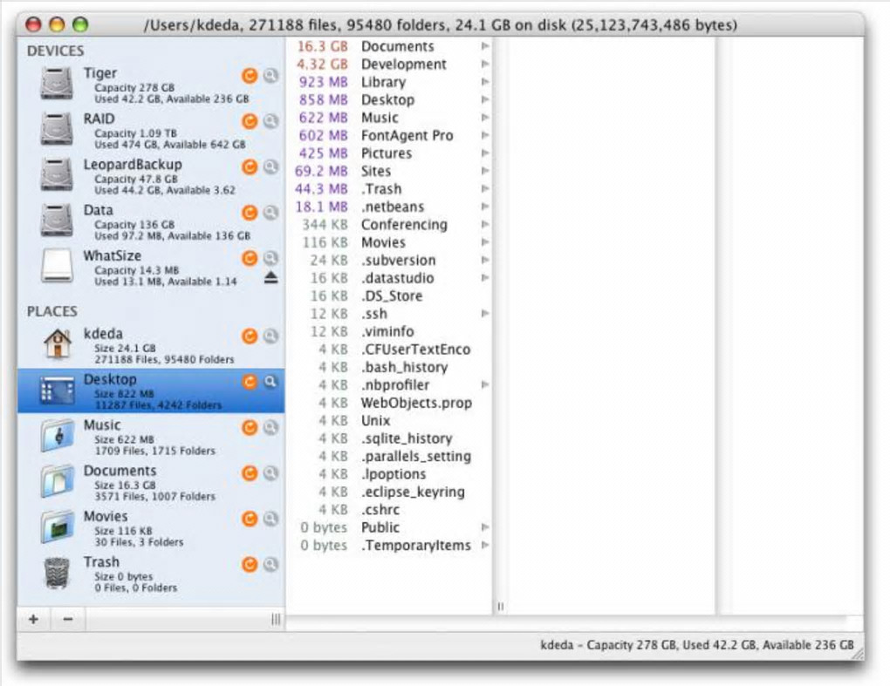Viewport: 890px width, 686px height.
Task: Select the WebObjects.prop file row
Action: click(x=389, y=403)
